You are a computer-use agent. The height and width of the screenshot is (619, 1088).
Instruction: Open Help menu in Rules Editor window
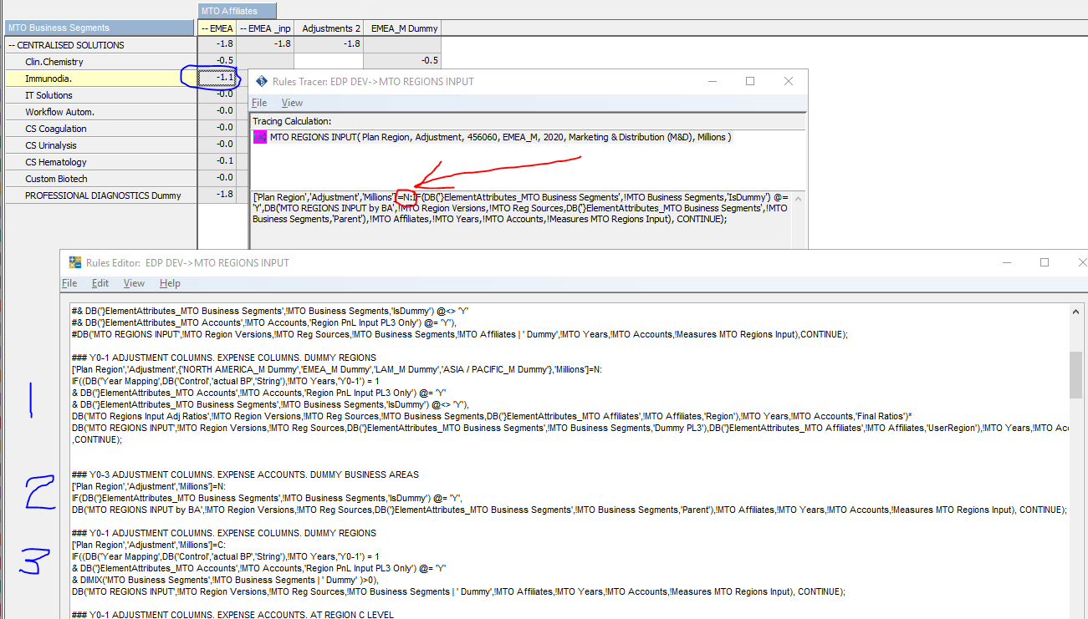point(170,283)
